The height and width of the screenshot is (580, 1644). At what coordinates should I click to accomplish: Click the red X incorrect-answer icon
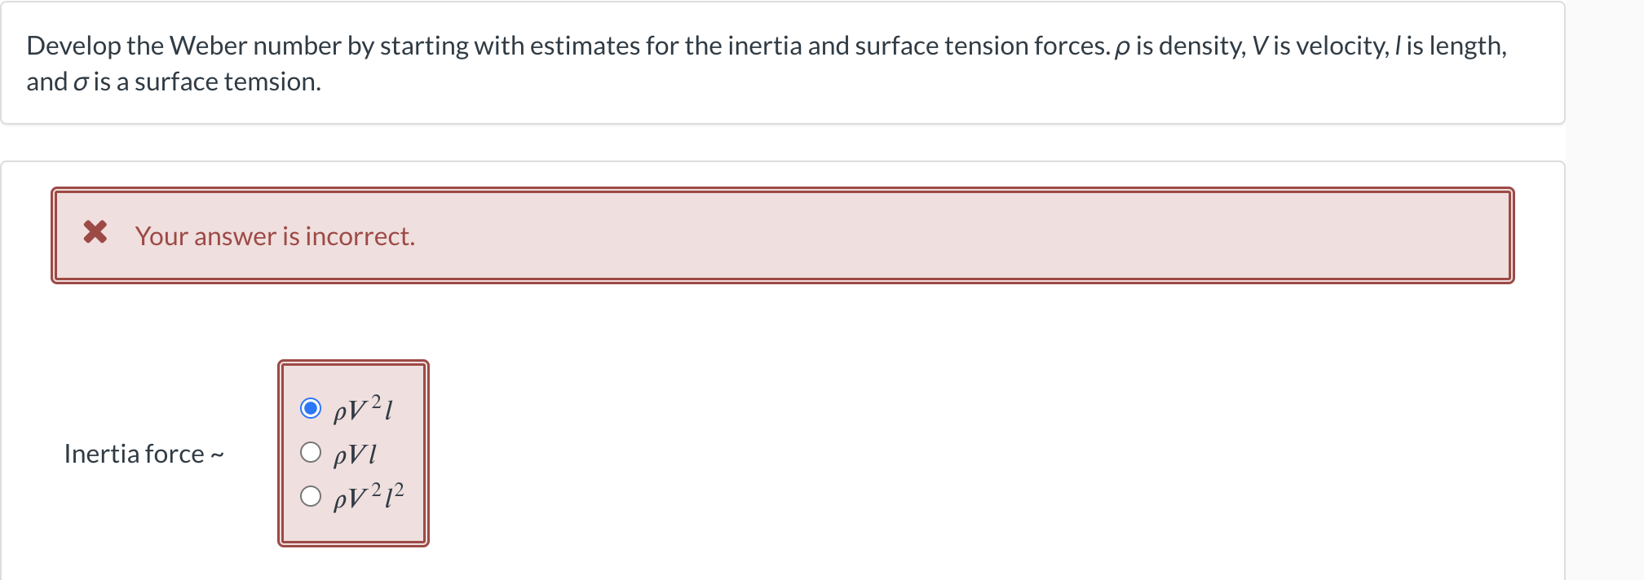tap(95, 234)
